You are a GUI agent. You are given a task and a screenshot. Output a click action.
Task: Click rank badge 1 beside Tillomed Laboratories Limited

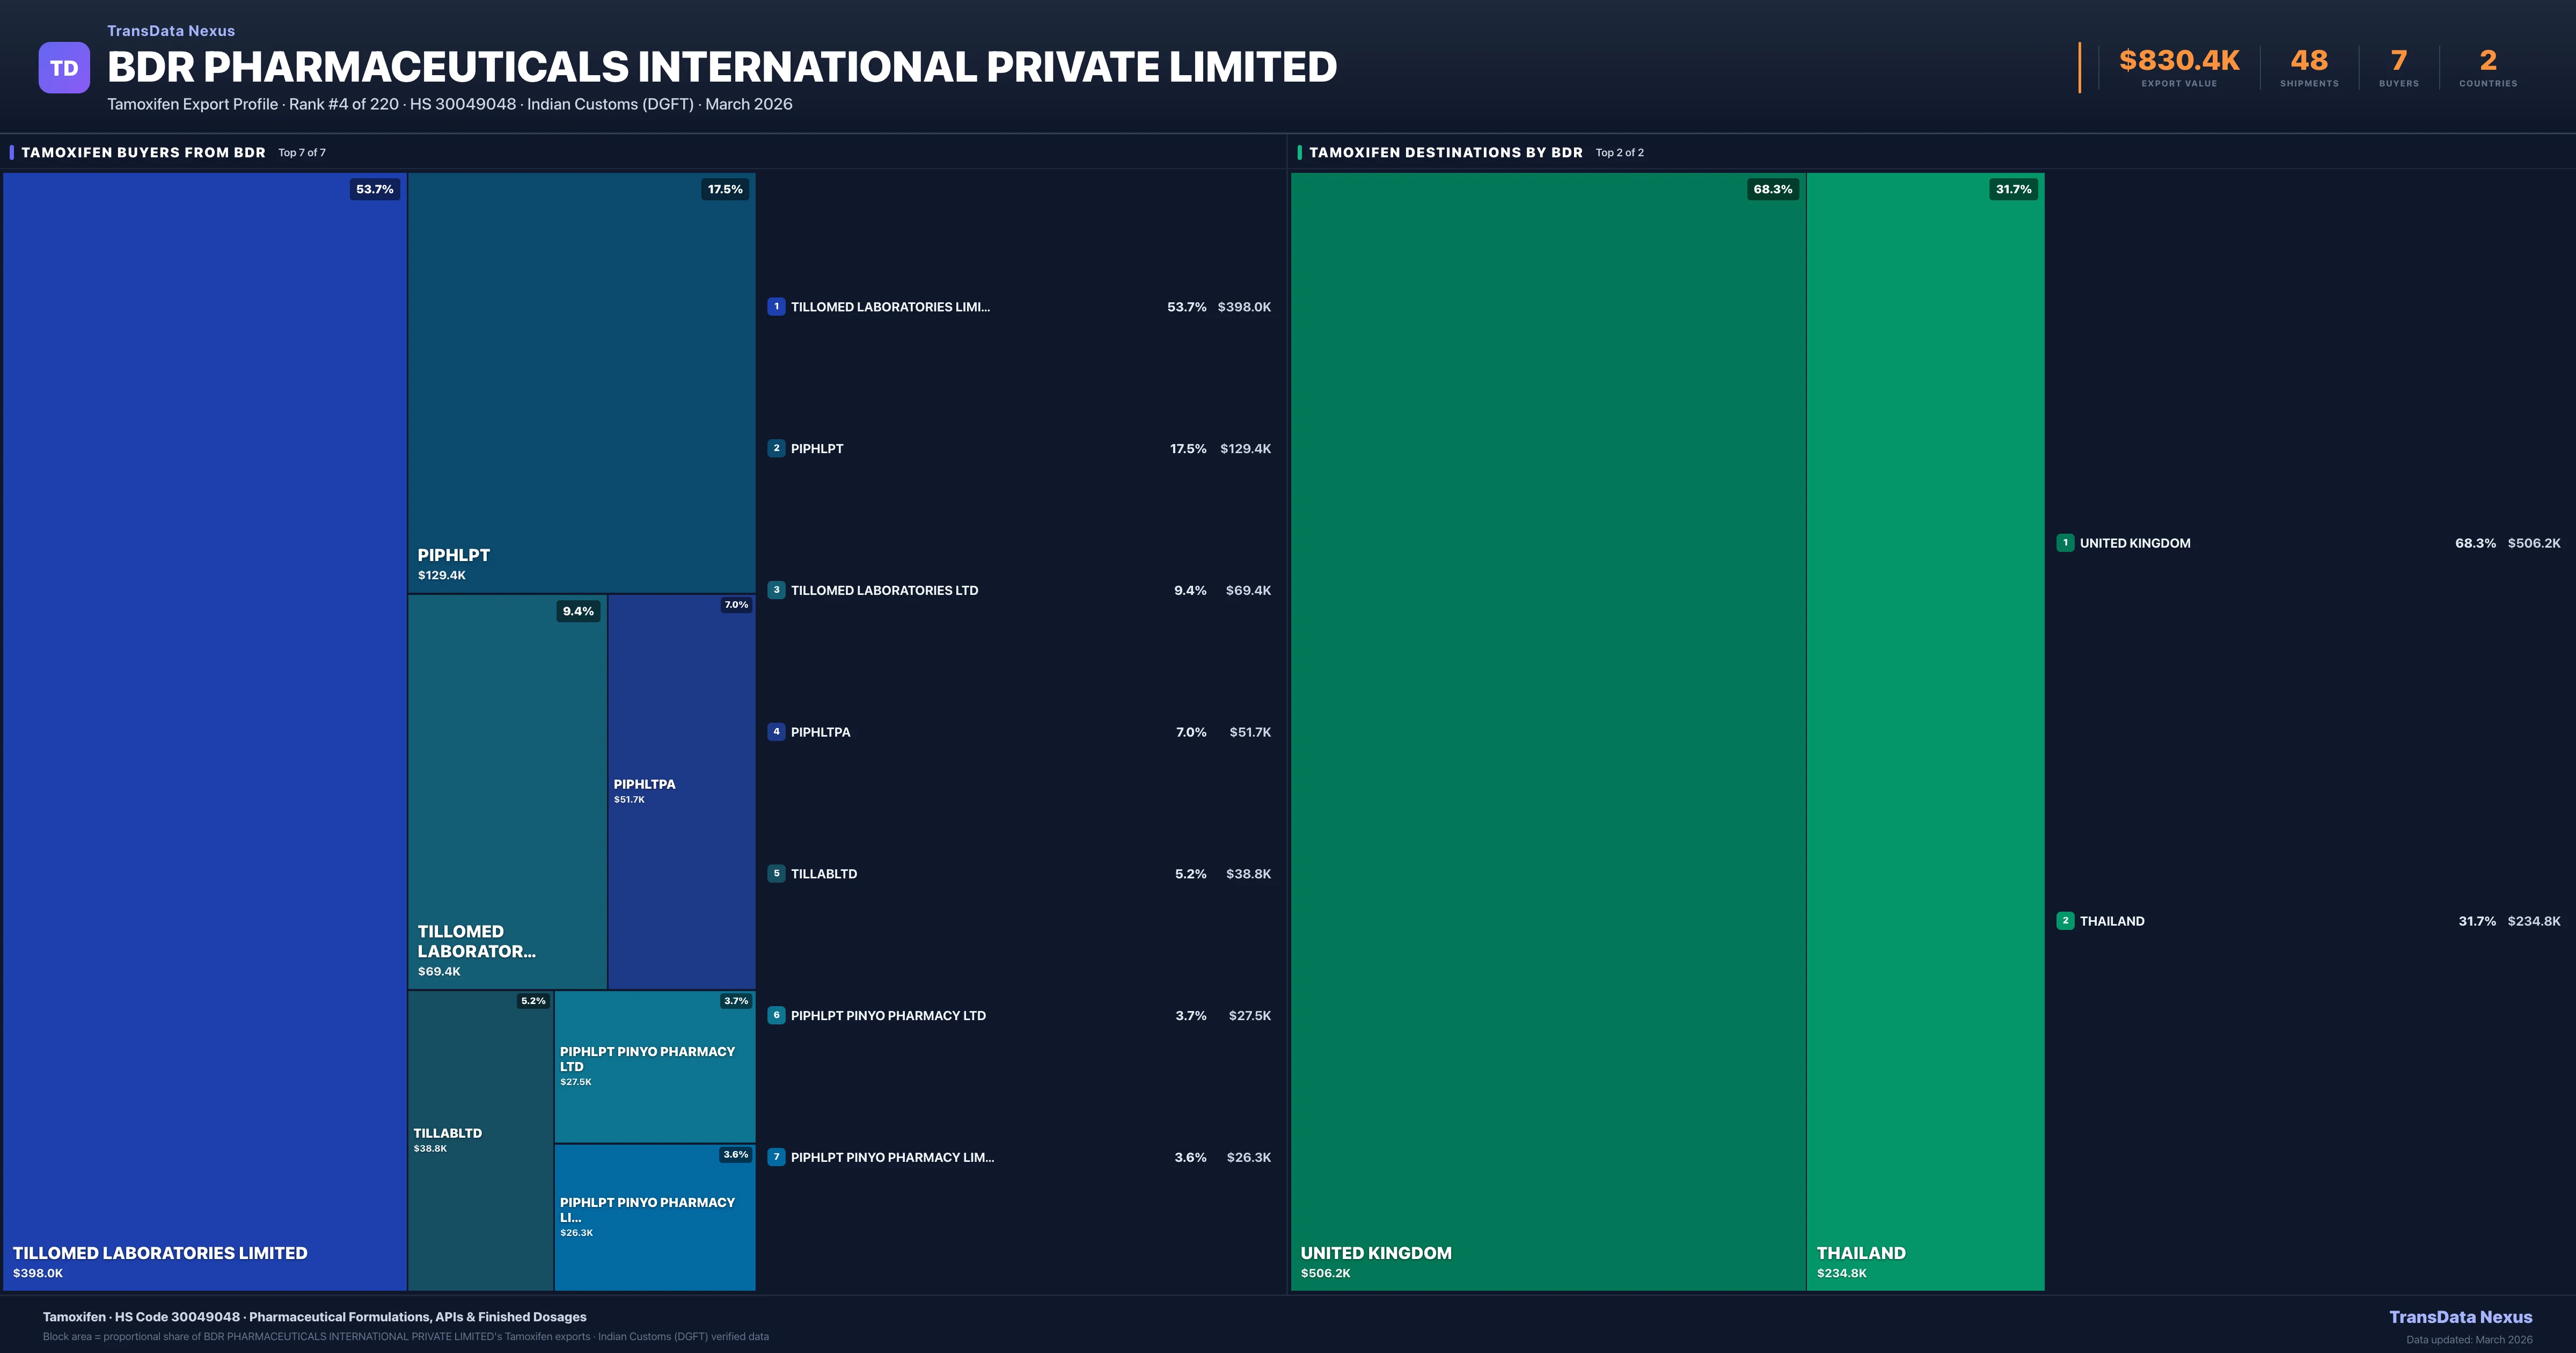click(x=776, y=307)
